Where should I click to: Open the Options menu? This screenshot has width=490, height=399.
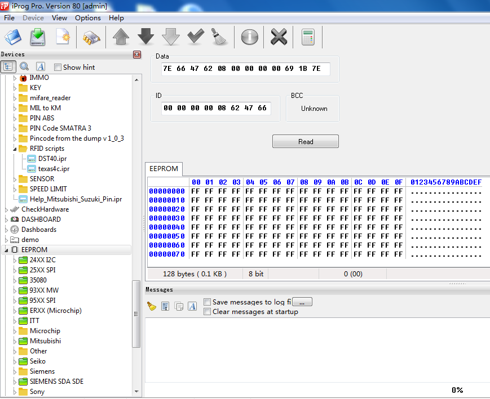[x=88, y=18]
